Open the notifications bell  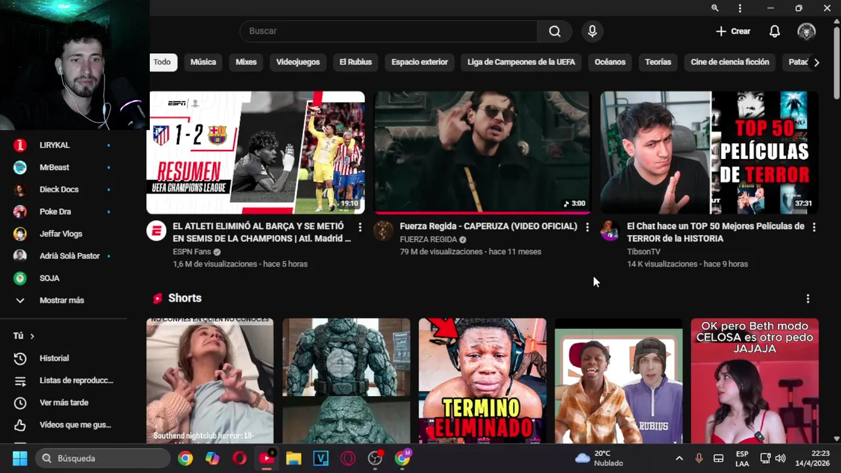pos(775,31)
